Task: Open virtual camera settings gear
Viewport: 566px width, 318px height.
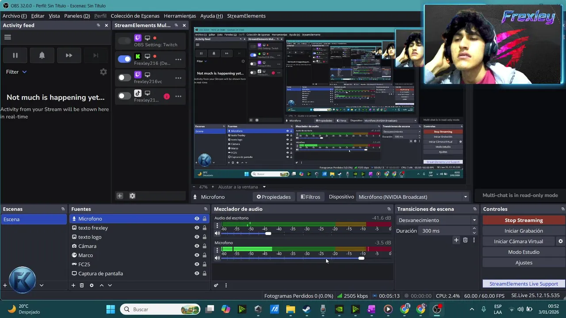Action: pos(561,241)
